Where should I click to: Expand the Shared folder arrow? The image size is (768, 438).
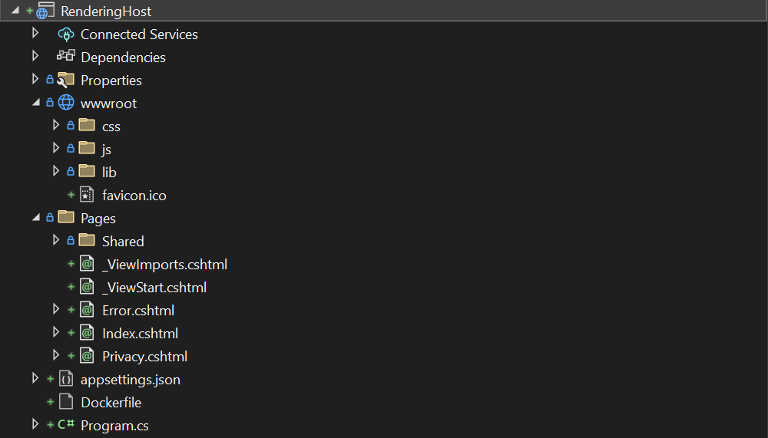(x=56, y=240)
